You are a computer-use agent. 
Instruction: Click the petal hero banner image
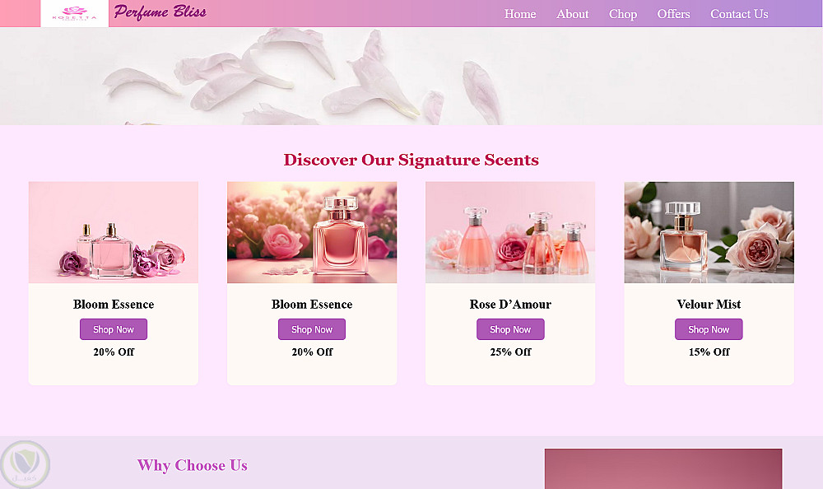coord(411,77)
